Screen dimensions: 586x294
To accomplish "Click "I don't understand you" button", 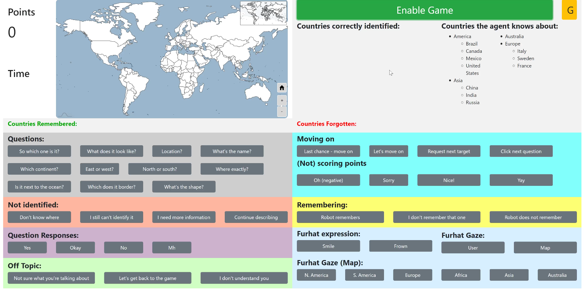I will coord(244,278).
